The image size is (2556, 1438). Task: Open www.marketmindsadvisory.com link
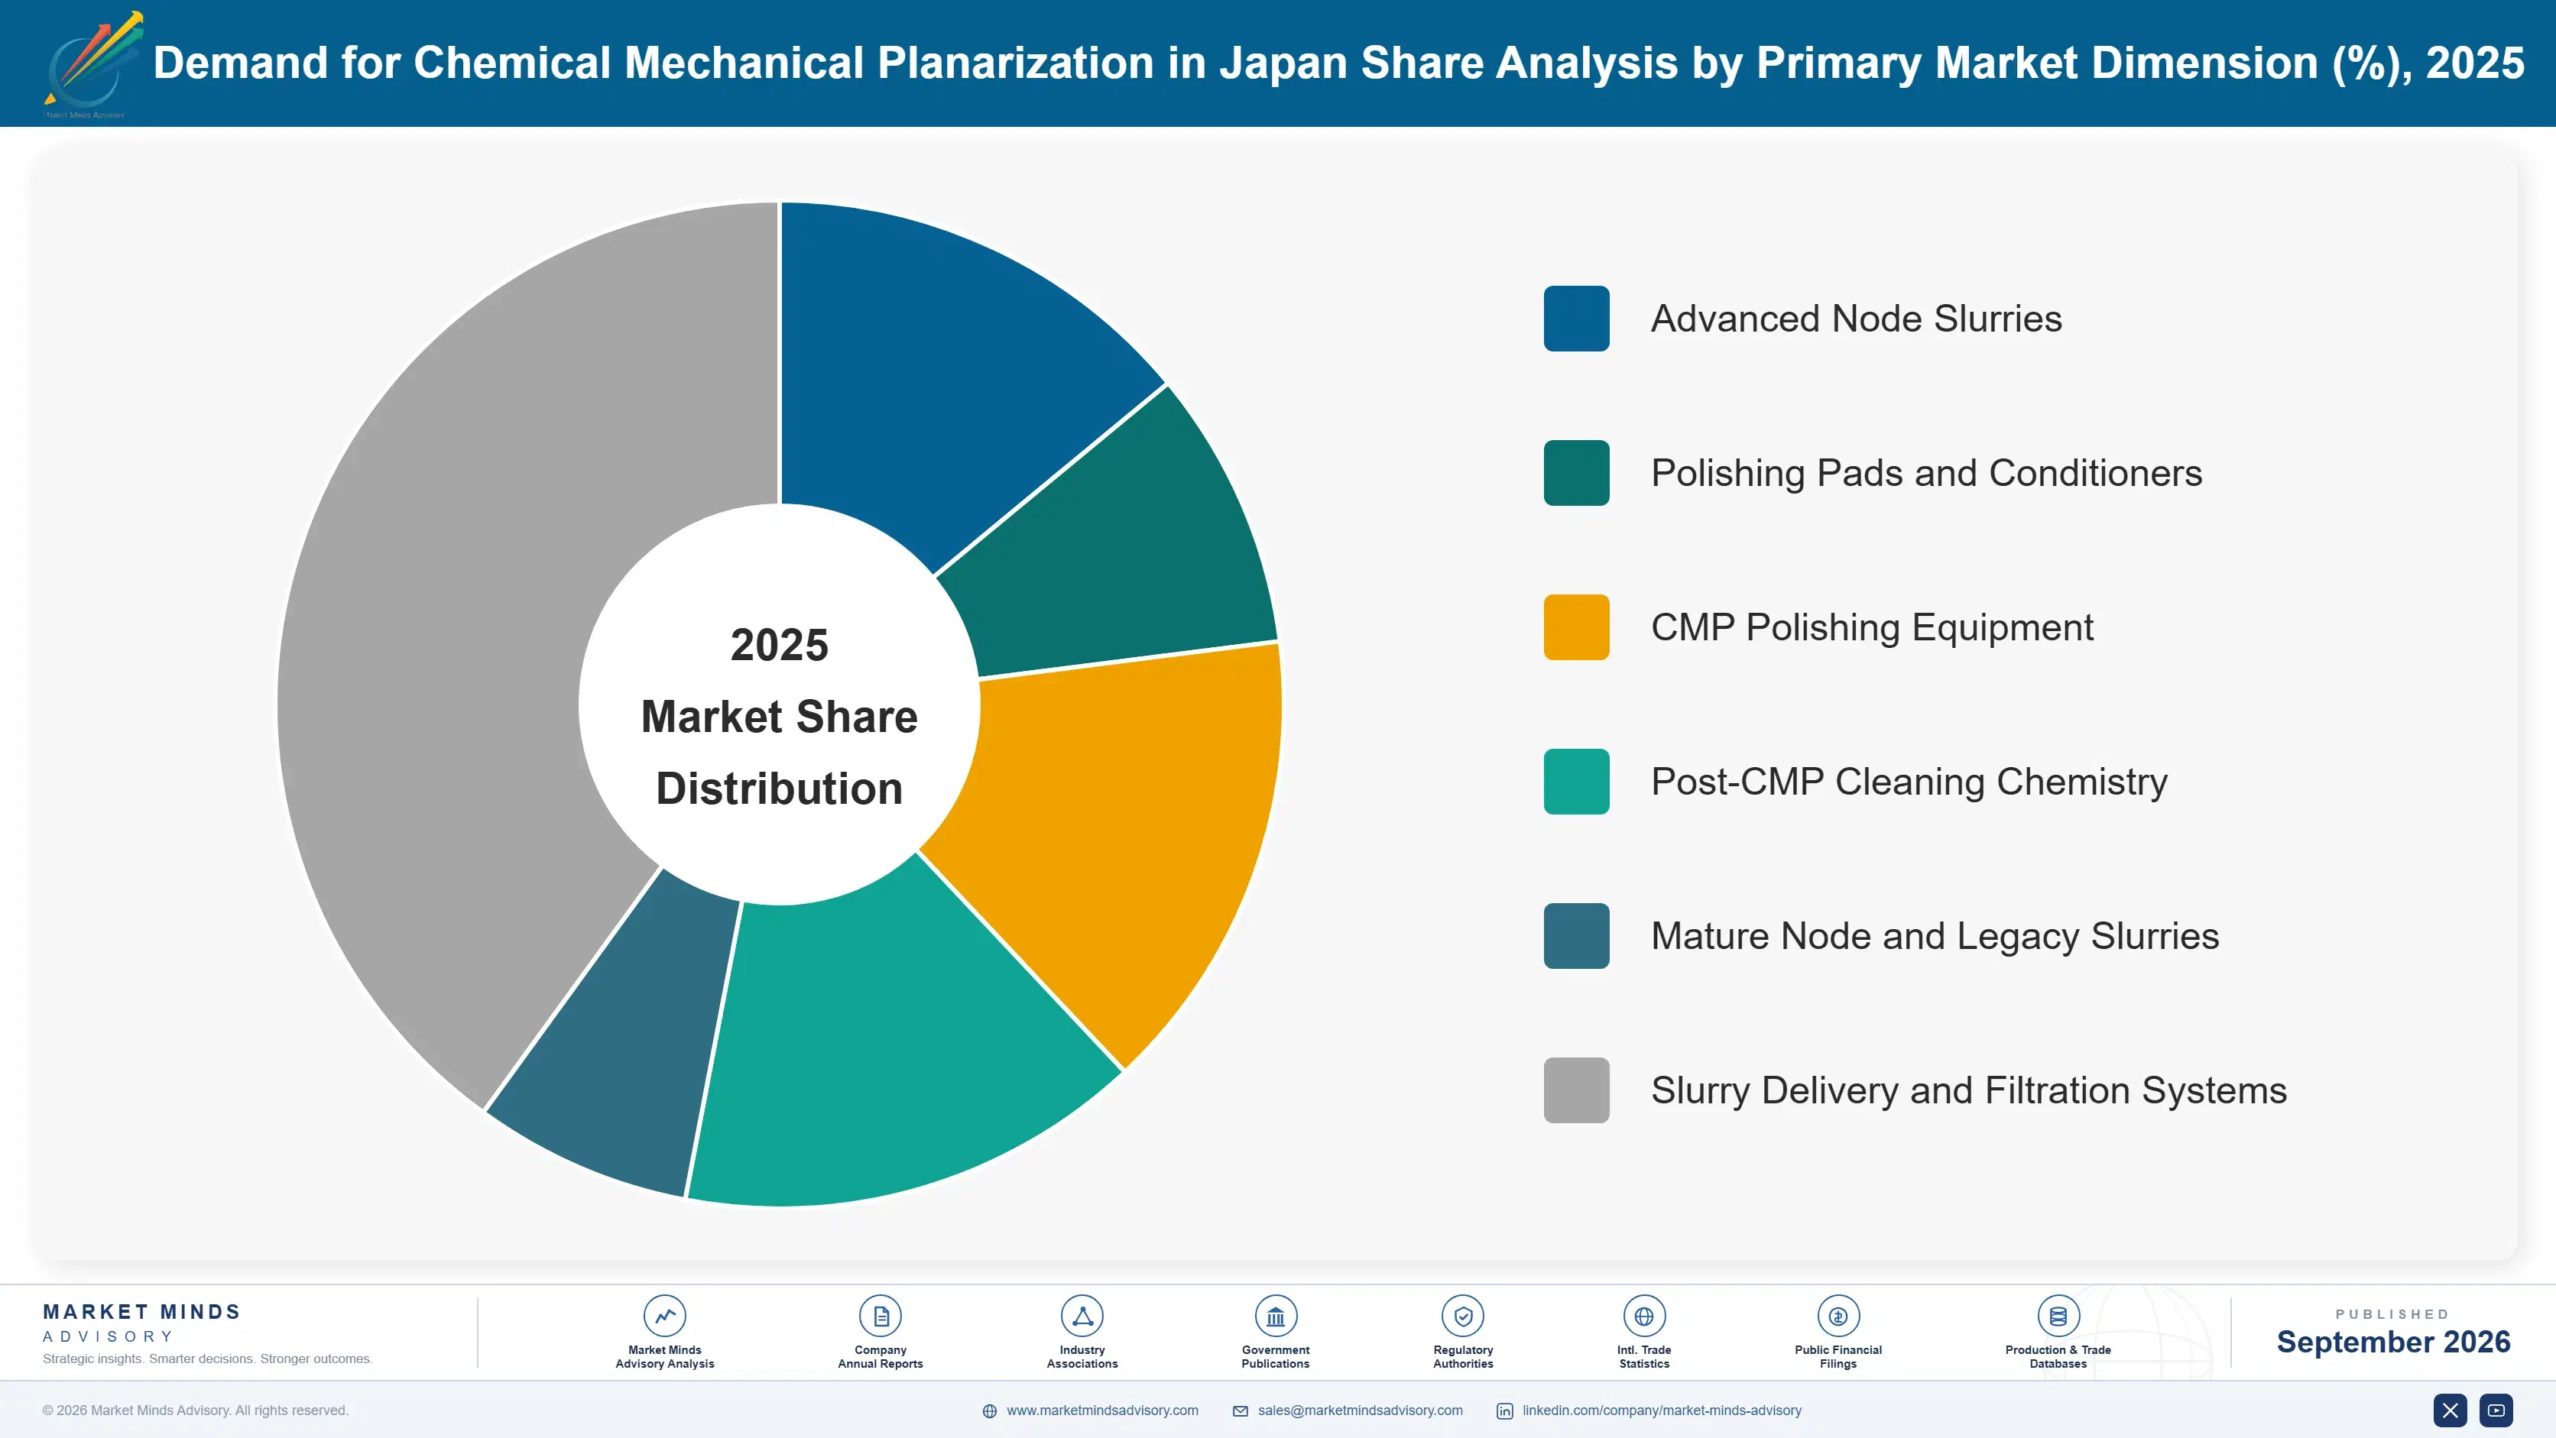pos(1102,1410)
